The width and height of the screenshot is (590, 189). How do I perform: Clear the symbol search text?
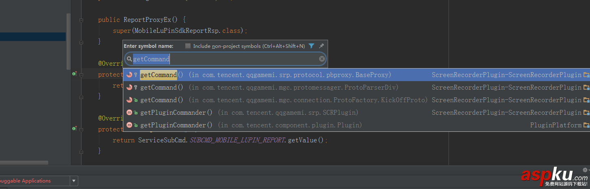tap(322, 59)
